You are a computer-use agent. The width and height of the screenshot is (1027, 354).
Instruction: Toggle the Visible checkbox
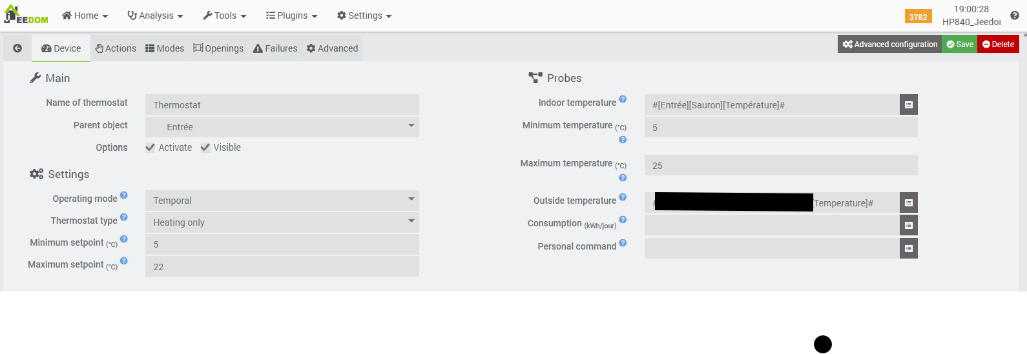[x=205, y=148]
